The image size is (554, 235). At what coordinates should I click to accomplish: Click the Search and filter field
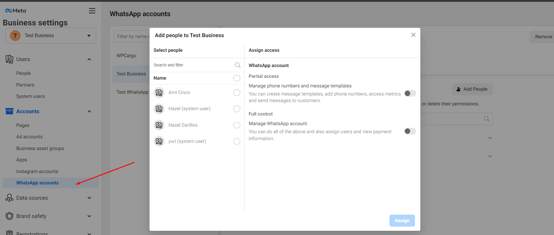[192, 65]
